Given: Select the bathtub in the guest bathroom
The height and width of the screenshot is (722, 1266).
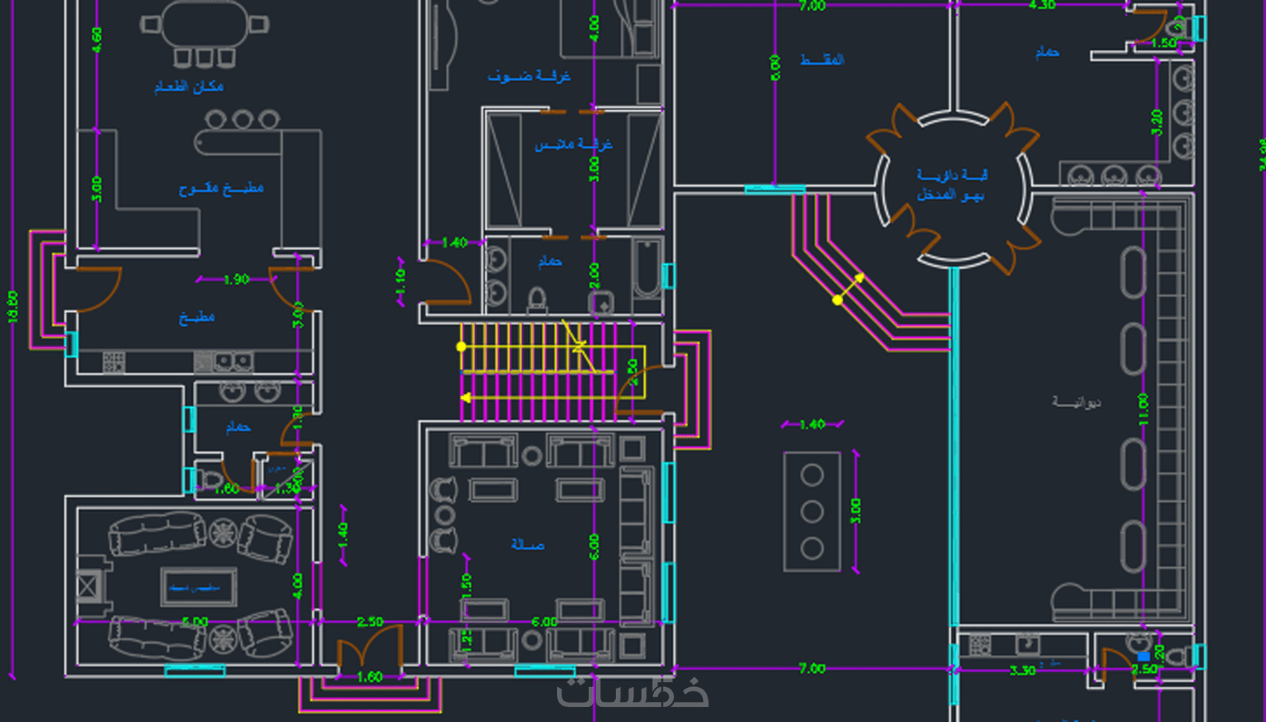Looking at the screenshot, I should 647,268.
